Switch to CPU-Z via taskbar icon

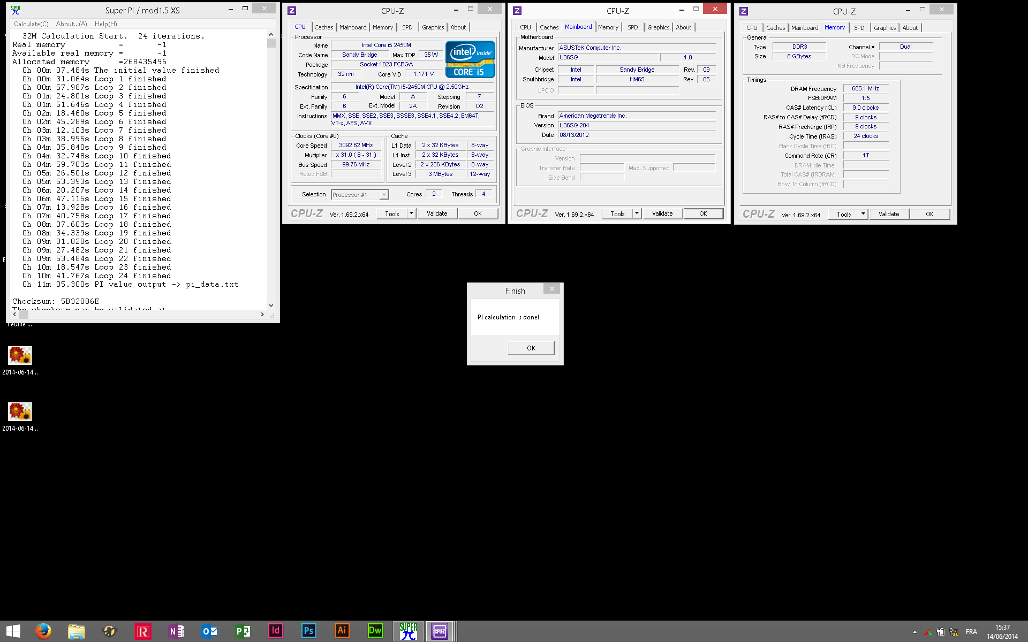coord(440,631)
